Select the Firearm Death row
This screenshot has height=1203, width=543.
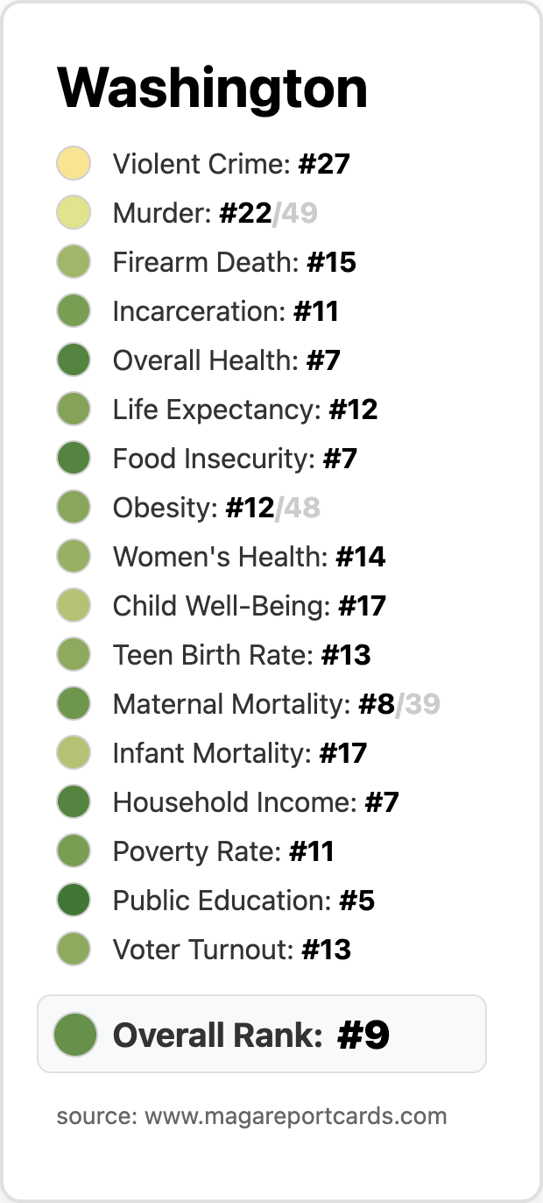tap(206, 262)
